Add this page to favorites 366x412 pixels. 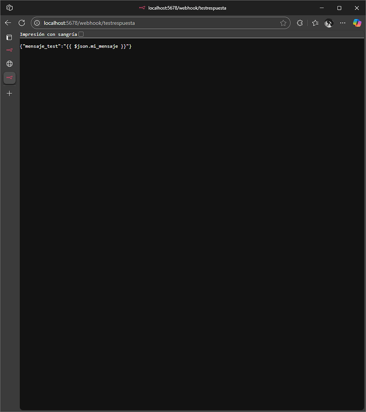pos(283,23)
